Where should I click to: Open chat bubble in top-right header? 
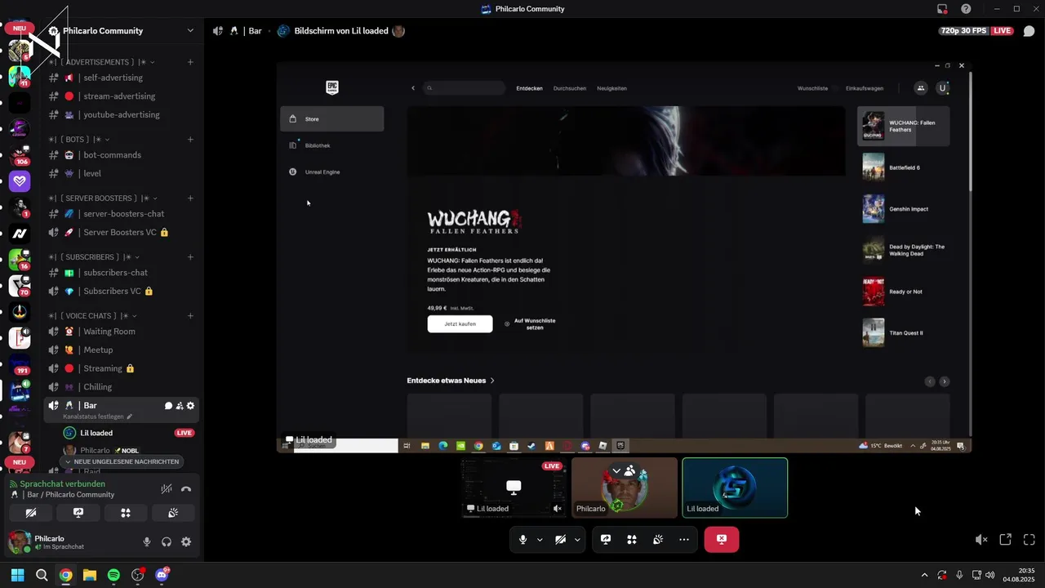pos(1029,31)
